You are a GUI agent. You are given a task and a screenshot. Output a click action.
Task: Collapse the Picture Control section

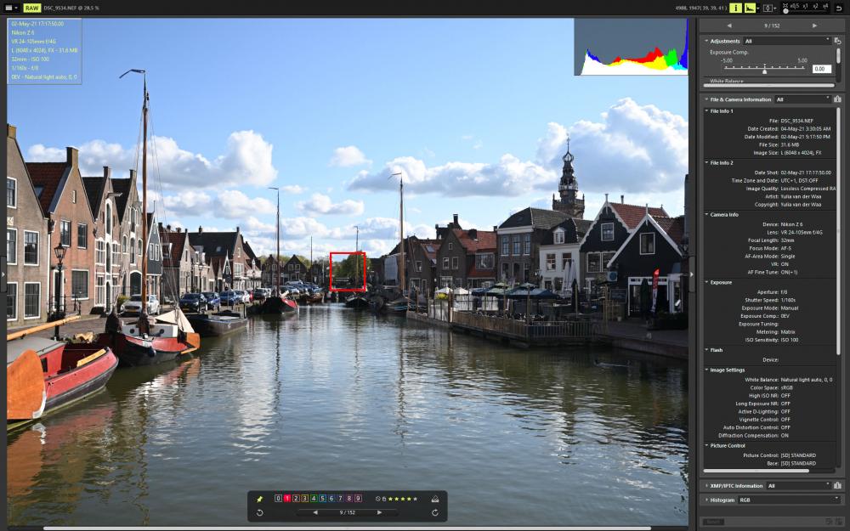pyautogui.click(x=707, y=445)
